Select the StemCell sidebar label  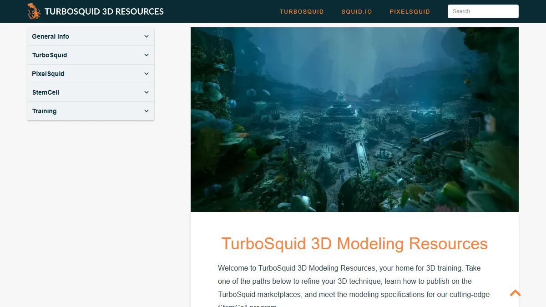[x=45, y=92]
